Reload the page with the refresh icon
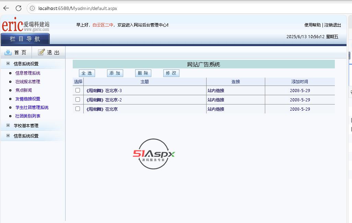 [x=19, y=8]
